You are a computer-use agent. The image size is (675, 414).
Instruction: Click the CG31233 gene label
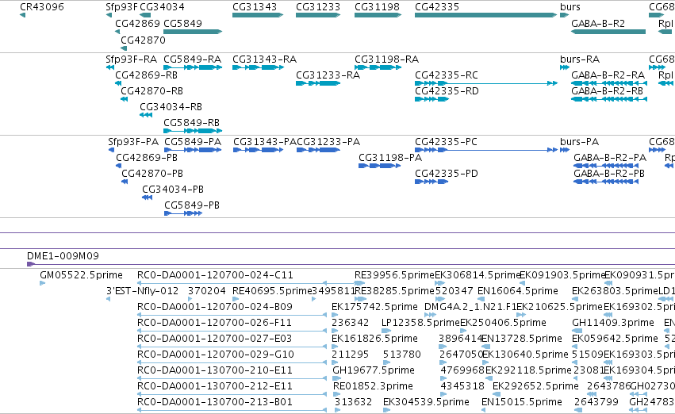pyautogui.click(x=318, y=7)
